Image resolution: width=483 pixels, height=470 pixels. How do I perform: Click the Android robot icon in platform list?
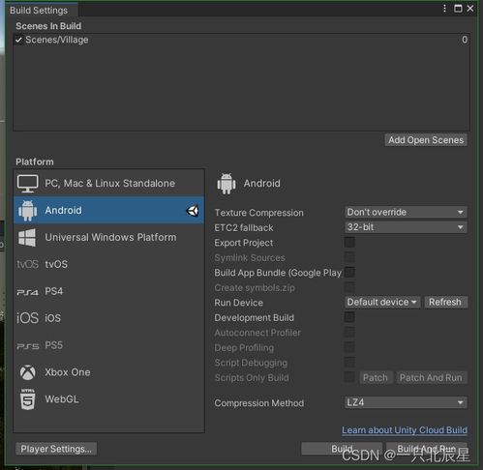[x=27, y=211]
